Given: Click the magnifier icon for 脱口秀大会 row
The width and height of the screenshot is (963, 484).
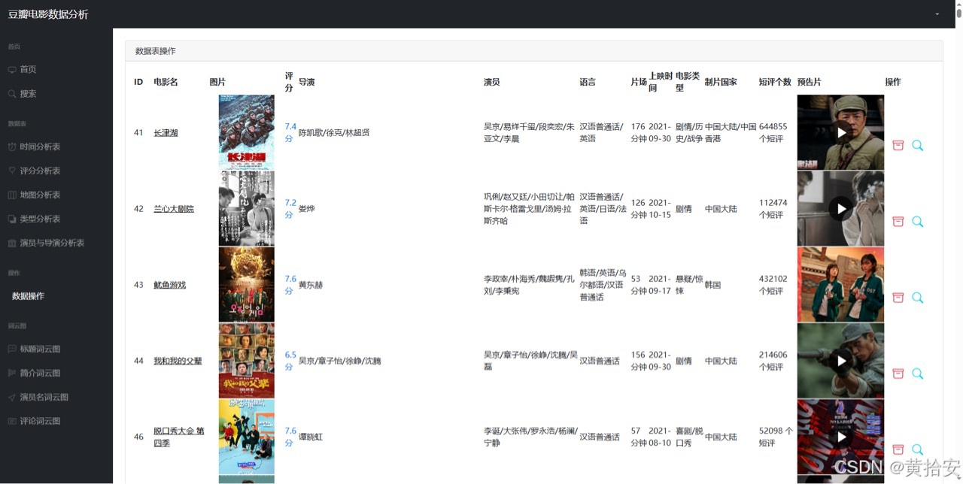Looking at the screenshot, I should (x=917, y=449).
